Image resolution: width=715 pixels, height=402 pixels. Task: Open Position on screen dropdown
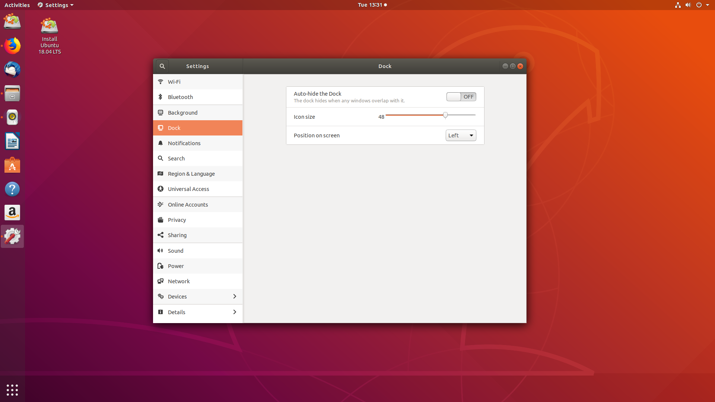pyautogui.click(x=461, y=135)
